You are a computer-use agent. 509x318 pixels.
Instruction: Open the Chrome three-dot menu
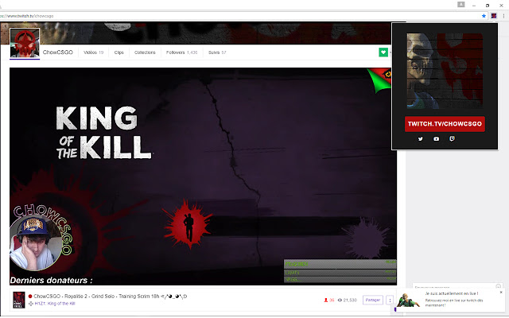pos(503,16)
